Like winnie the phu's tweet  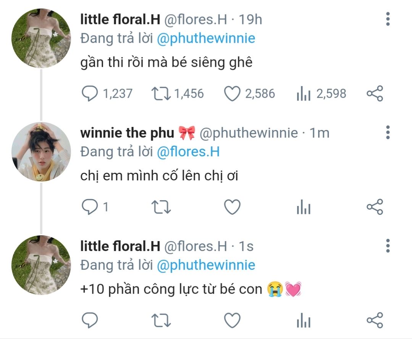[x=232, y=207]
